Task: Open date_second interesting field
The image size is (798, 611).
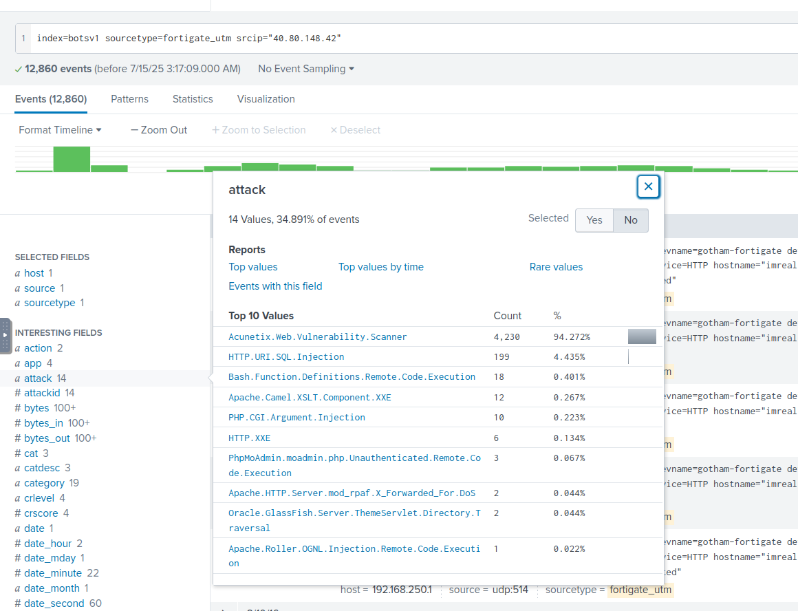Action: [54, 603]
